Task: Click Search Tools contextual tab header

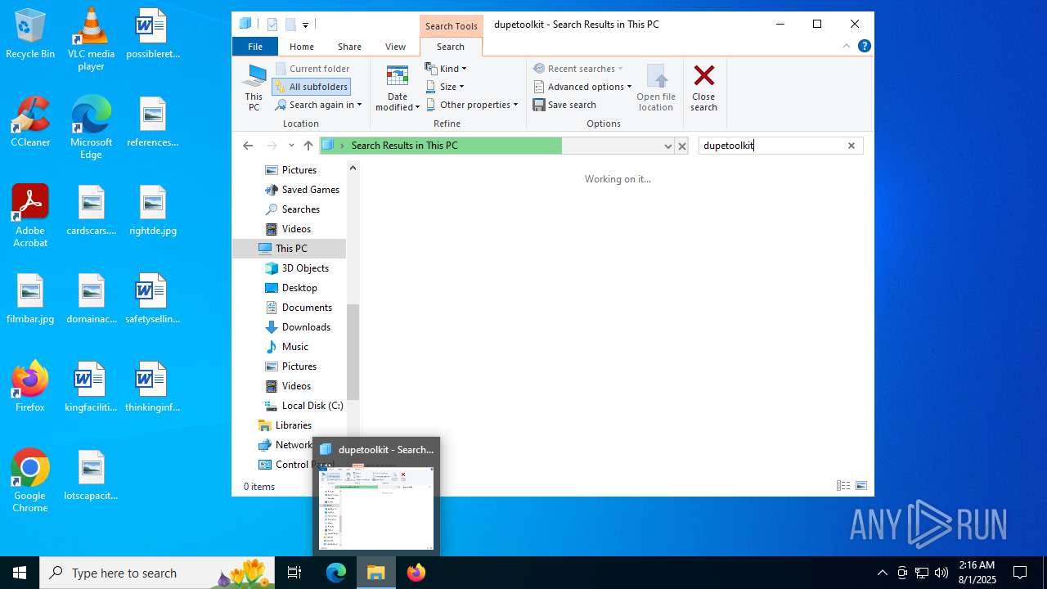Action: tap(451, 26)
